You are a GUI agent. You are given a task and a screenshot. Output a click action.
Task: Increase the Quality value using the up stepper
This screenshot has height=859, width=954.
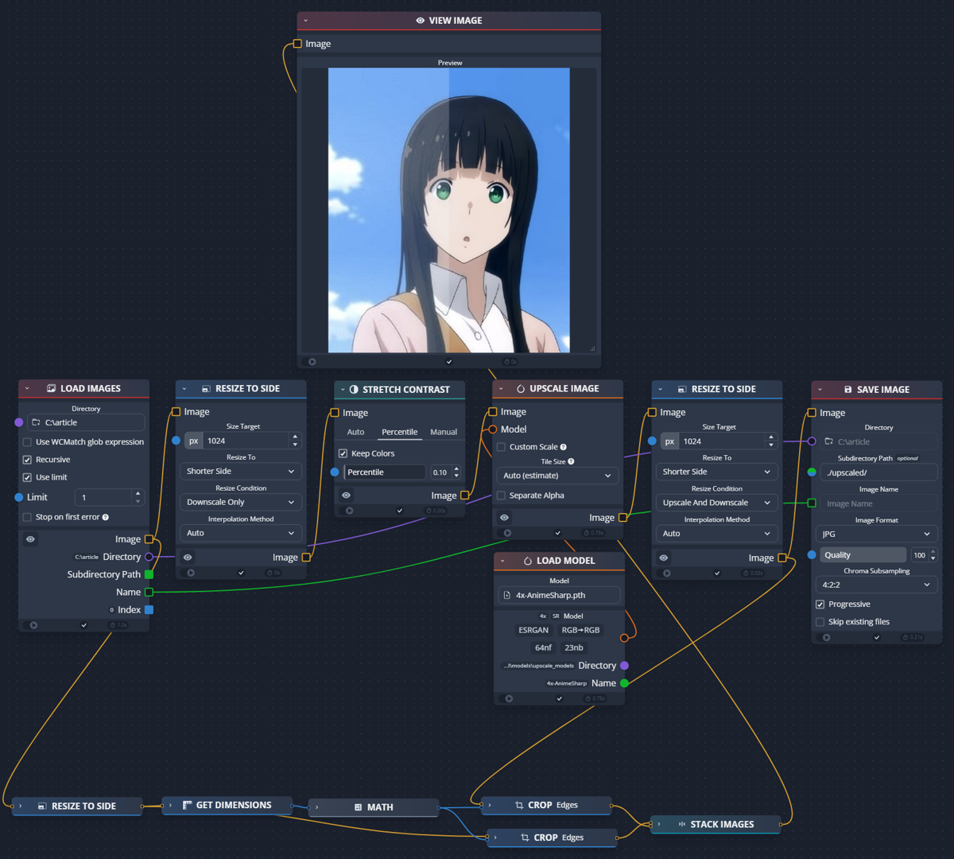click(x=931, y=551)
